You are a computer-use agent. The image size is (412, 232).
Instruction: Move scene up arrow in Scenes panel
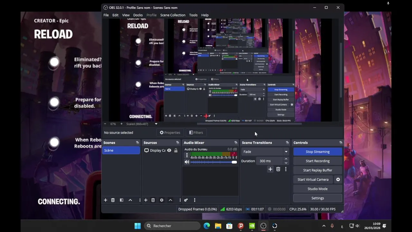click(130, 200)
